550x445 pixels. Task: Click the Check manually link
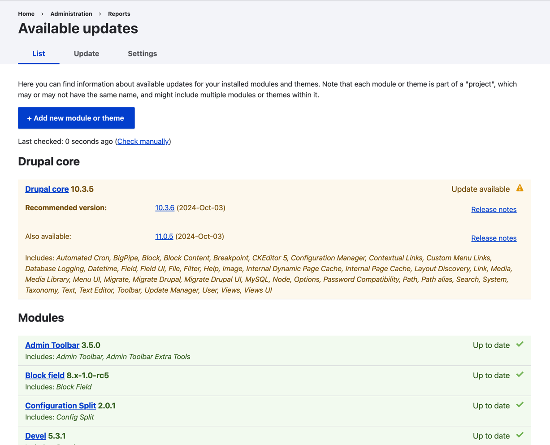pos(143,142)
